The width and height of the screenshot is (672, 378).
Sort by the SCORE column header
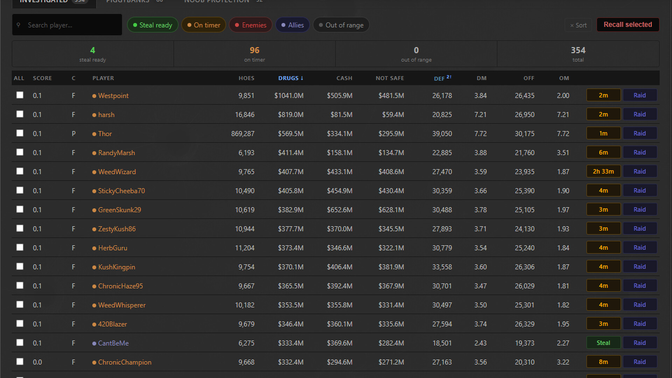[x=42, y=78]
